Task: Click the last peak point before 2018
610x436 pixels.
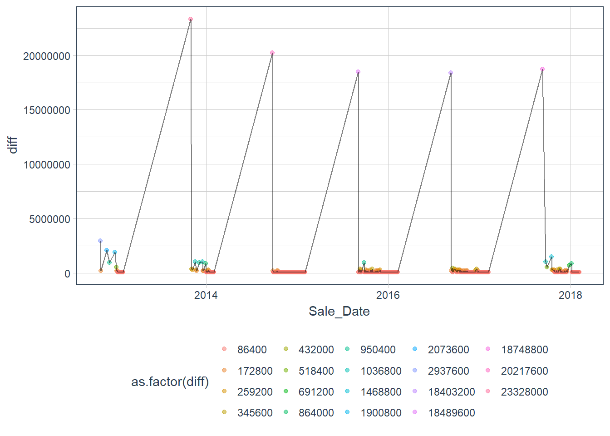Action: (x=542, y=69)
